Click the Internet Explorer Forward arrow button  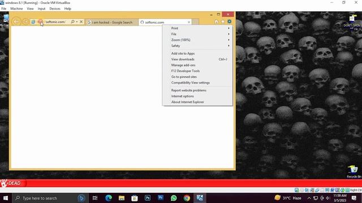pyautogui.click(x=25, y=21)
